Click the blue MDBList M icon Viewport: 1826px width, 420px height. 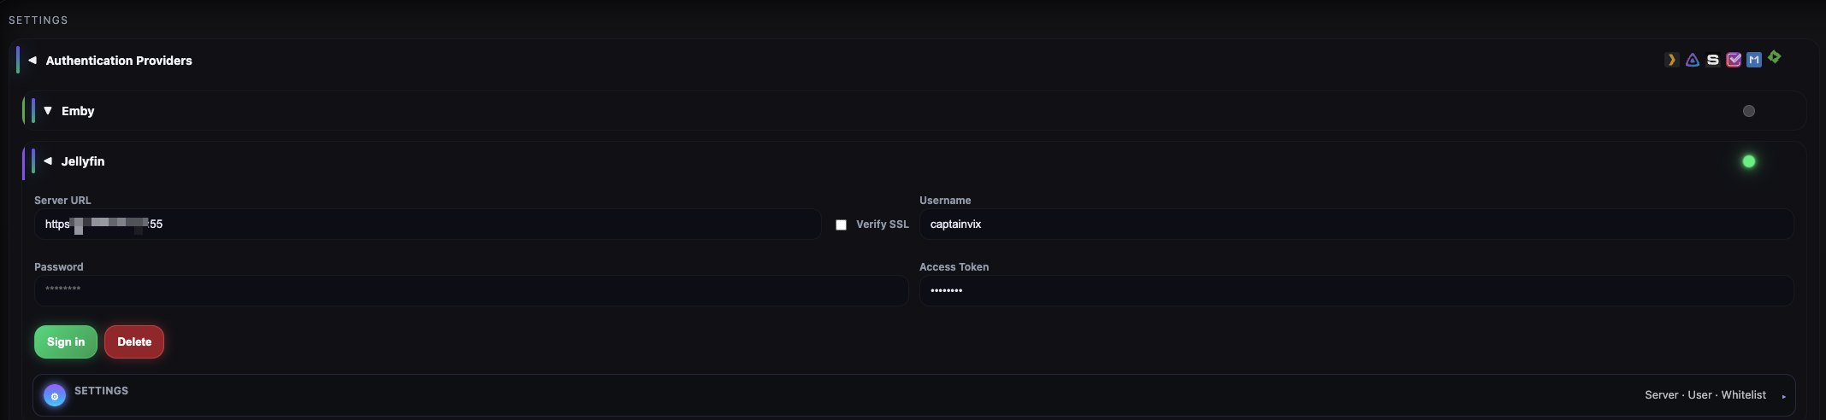pyautogui.click(x=1754, y=60)
